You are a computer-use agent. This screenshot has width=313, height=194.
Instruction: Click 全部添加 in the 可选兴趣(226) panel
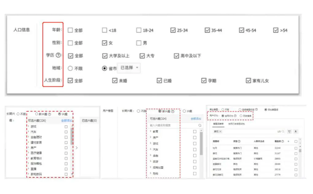coord(66,121)
